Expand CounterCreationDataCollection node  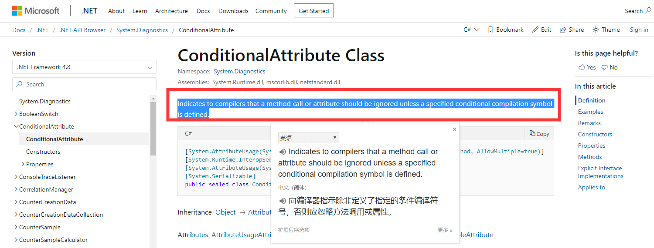pyautogui.click(x=16, y=215)
